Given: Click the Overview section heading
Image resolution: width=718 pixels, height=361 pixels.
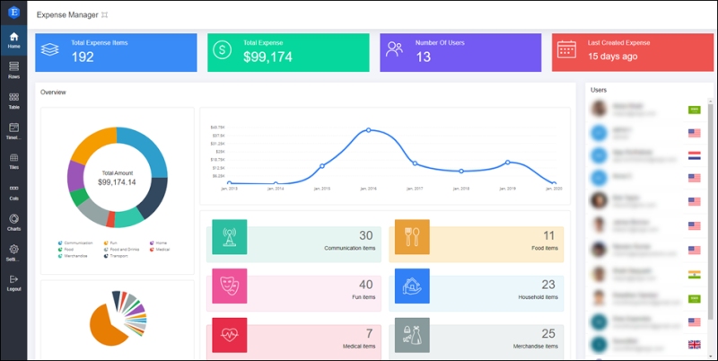Looking at the screenshot, I should point(53,92).
